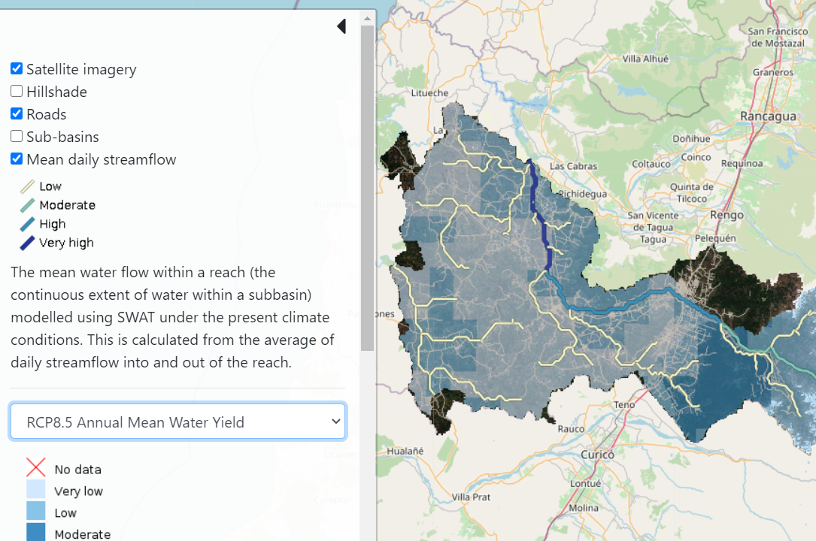
Task: Click Pelequén label on the map
Action: pyautogui.click(x=715, y=238)
